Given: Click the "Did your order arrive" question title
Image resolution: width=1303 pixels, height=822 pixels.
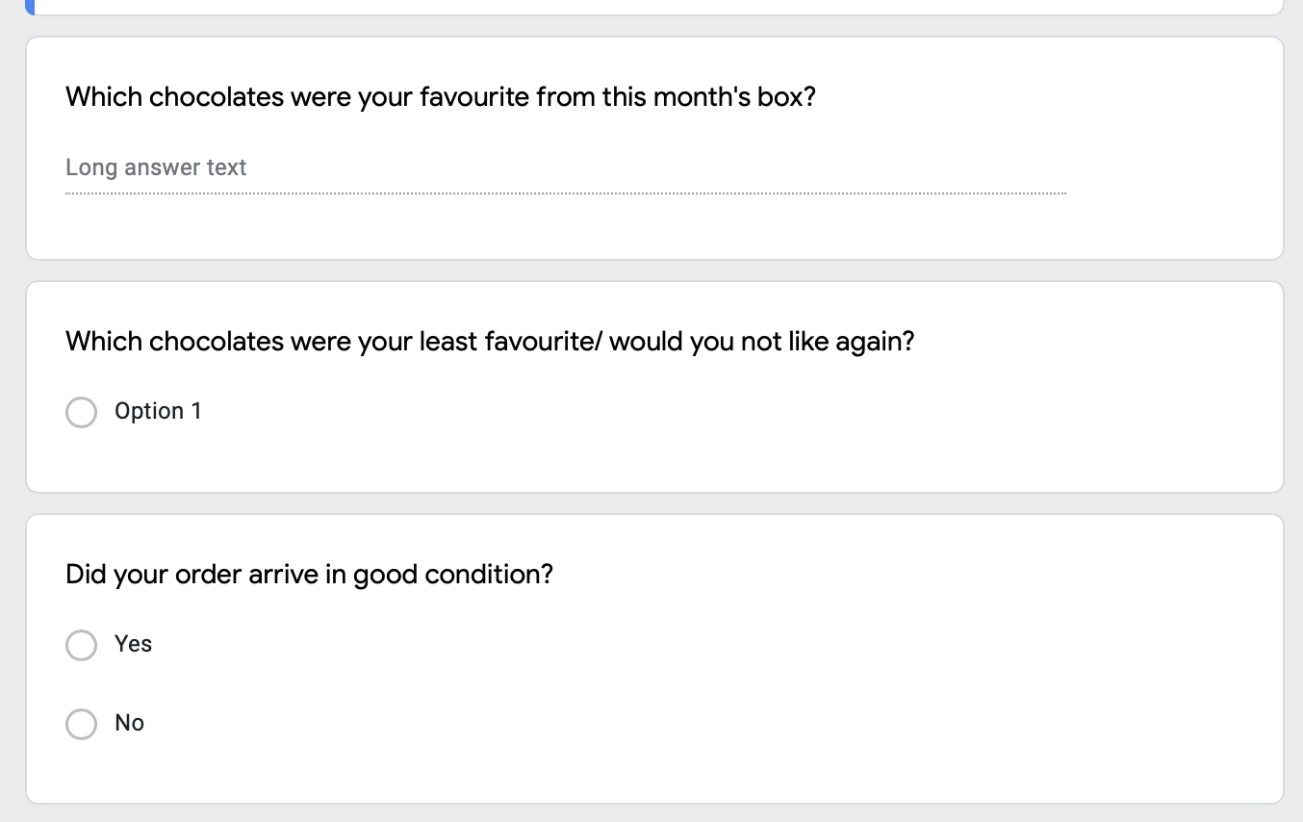Looking at the screenshot, I should coord(309,575).
